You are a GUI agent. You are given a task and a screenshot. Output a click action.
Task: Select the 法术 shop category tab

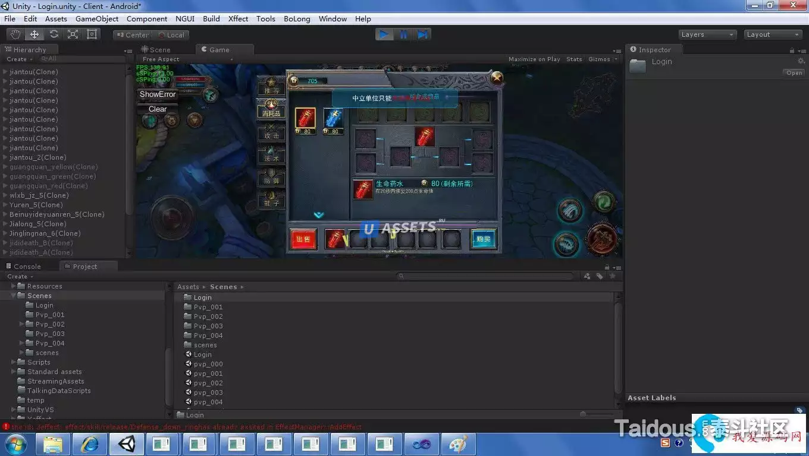(x=271, y=154)
